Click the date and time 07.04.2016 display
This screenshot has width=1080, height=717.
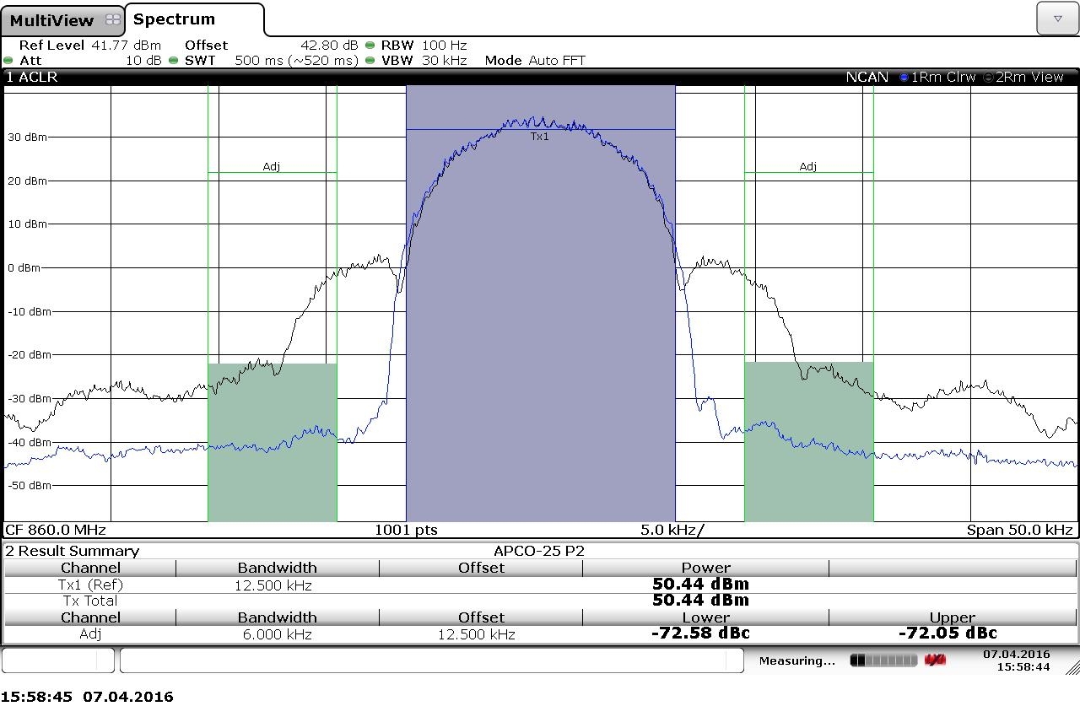pyautogui.click(x=1017, y=660)
